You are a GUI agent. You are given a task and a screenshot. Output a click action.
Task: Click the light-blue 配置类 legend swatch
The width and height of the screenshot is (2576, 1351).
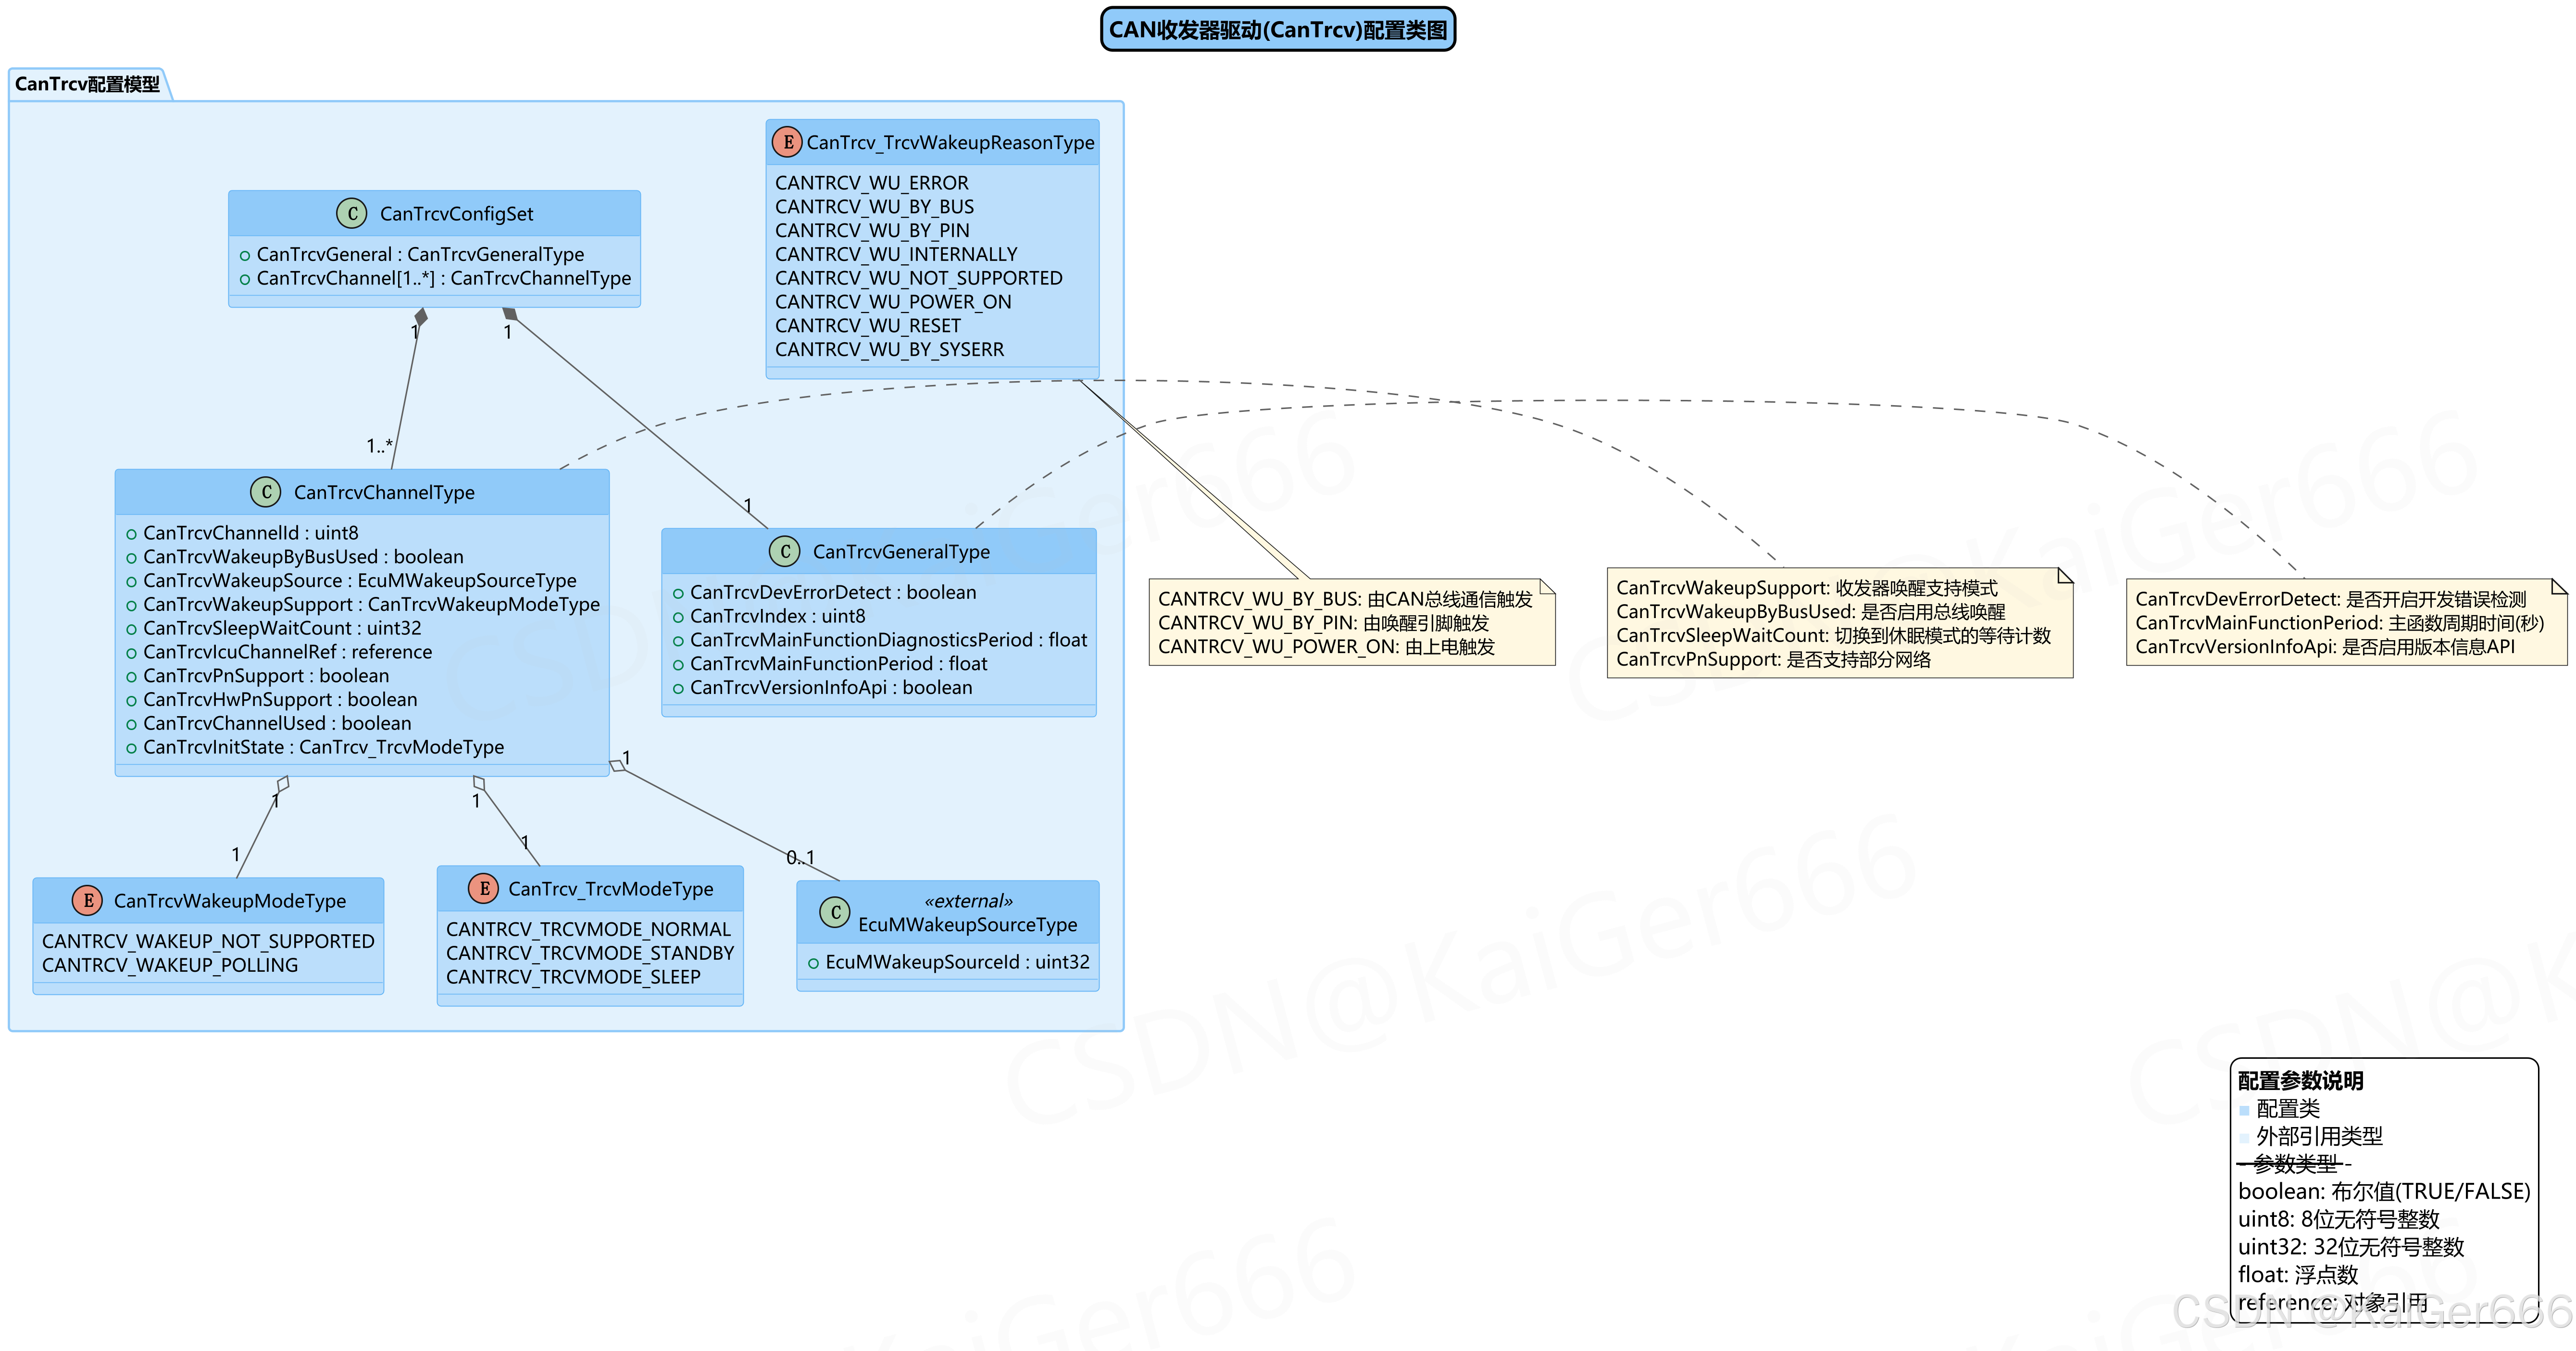coord(2244,1110)
